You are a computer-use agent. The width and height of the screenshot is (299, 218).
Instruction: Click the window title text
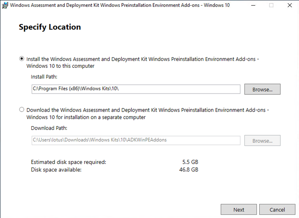120,5
